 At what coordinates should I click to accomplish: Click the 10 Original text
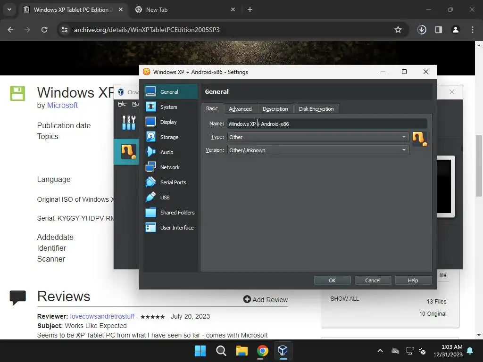point(433,314)
